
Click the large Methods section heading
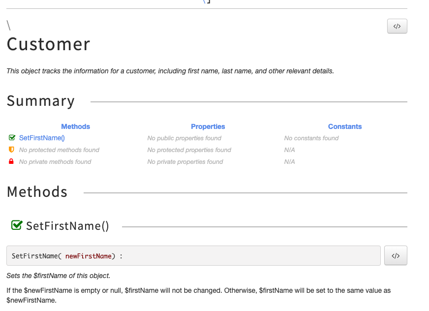37,191
